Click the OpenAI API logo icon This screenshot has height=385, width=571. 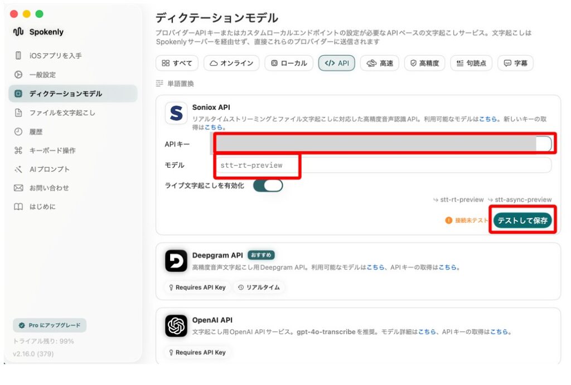176,326
